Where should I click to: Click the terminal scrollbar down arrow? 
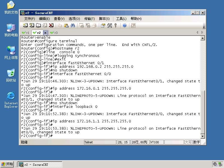point(202,136)
